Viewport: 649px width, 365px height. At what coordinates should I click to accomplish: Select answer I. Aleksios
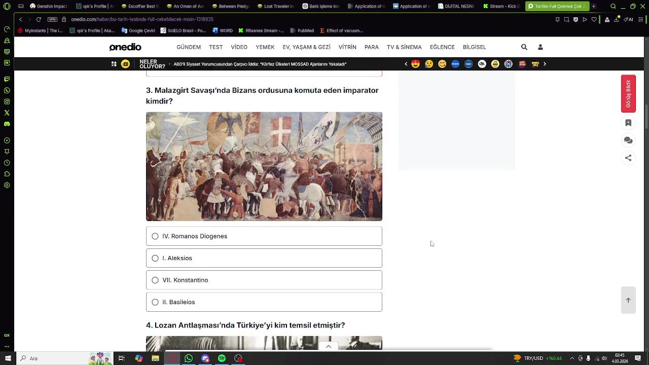(264, 258)
